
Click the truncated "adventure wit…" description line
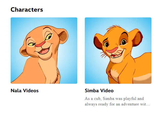click(117, 104)
